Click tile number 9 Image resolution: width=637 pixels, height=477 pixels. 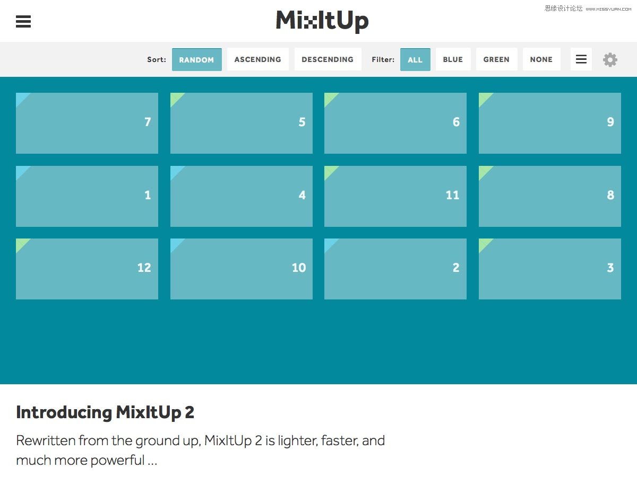(x=550, y=123)
